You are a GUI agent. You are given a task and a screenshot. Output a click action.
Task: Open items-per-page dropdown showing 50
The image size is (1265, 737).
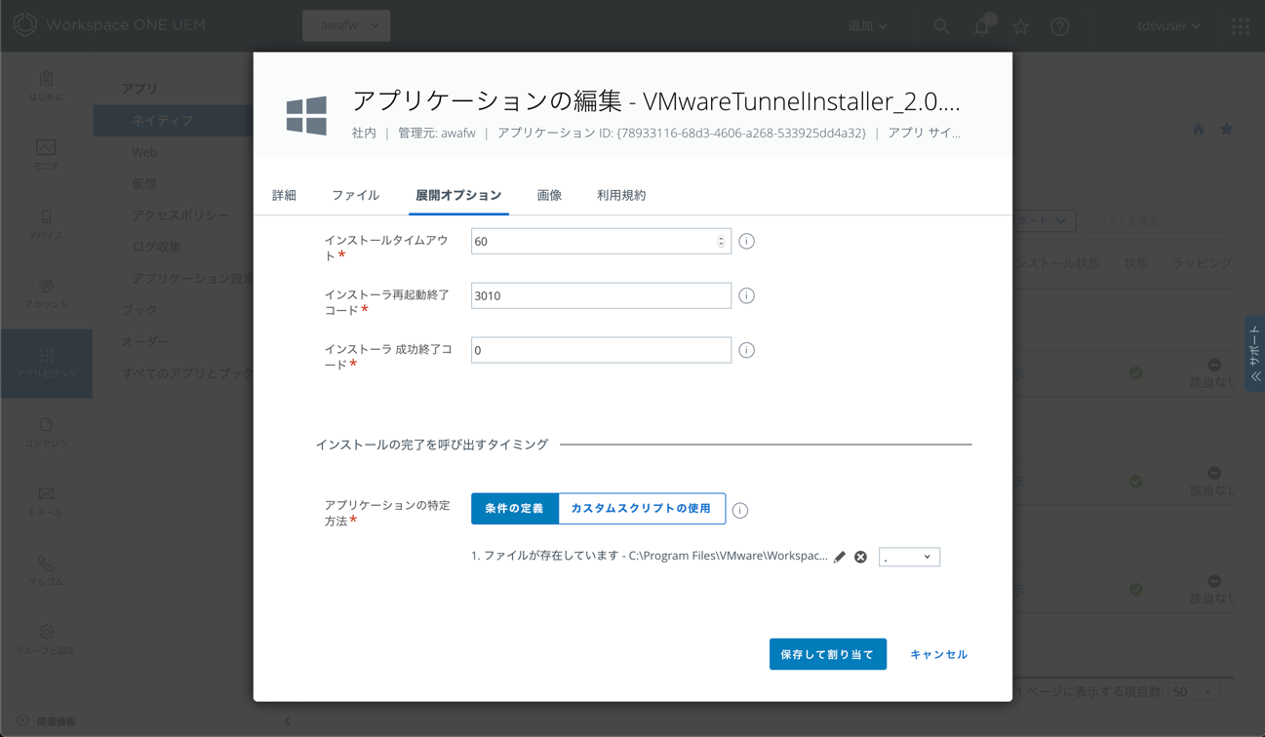click(1193, 691)
